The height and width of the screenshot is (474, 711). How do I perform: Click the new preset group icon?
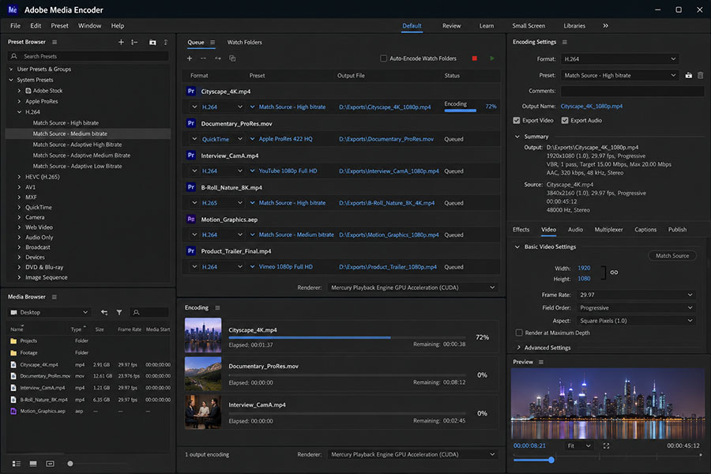(x=134, y=42)
